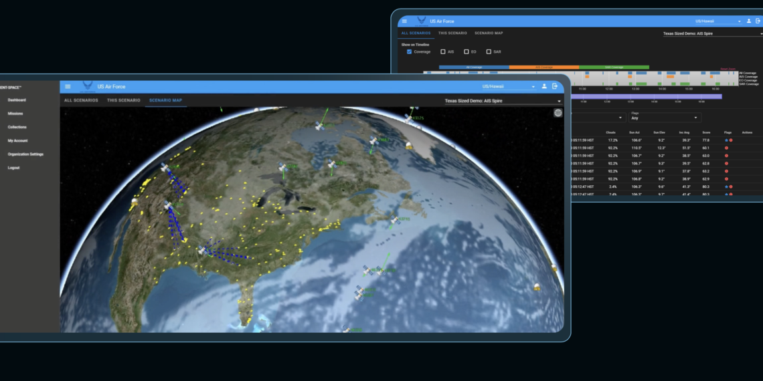This screenshot has height=381, width=763.
Task: Open hamburger menu in front Scenario Map window
Action: [x=68, y=86]
